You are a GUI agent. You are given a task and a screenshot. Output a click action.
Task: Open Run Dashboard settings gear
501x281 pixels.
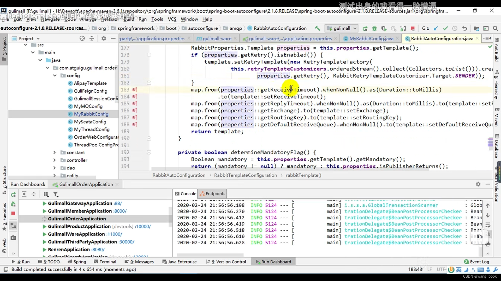click(x=478, y=184)
